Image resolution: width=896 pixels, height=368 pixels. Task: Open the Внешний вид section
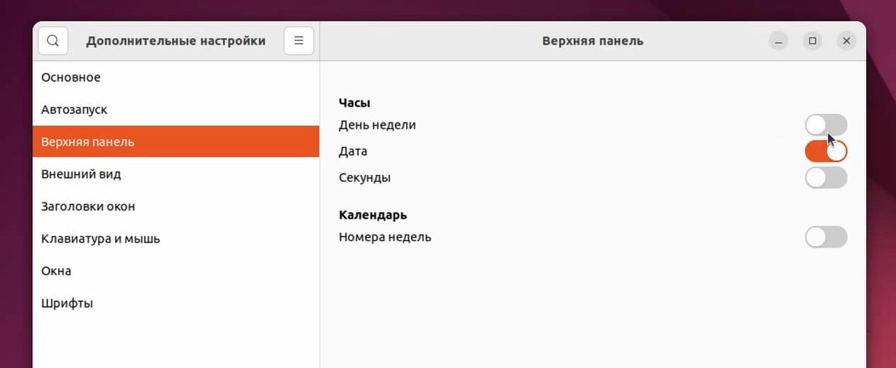coord(176,174)
